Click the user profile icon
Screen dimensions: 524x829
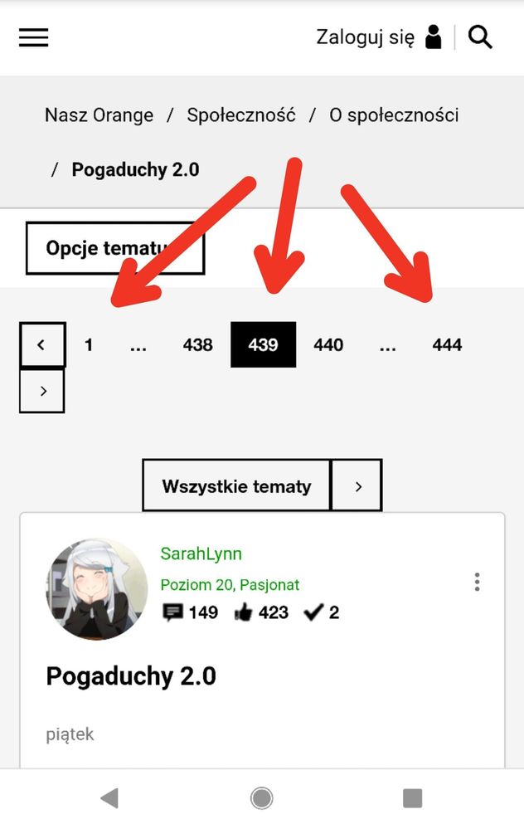[x=434, y=37]
